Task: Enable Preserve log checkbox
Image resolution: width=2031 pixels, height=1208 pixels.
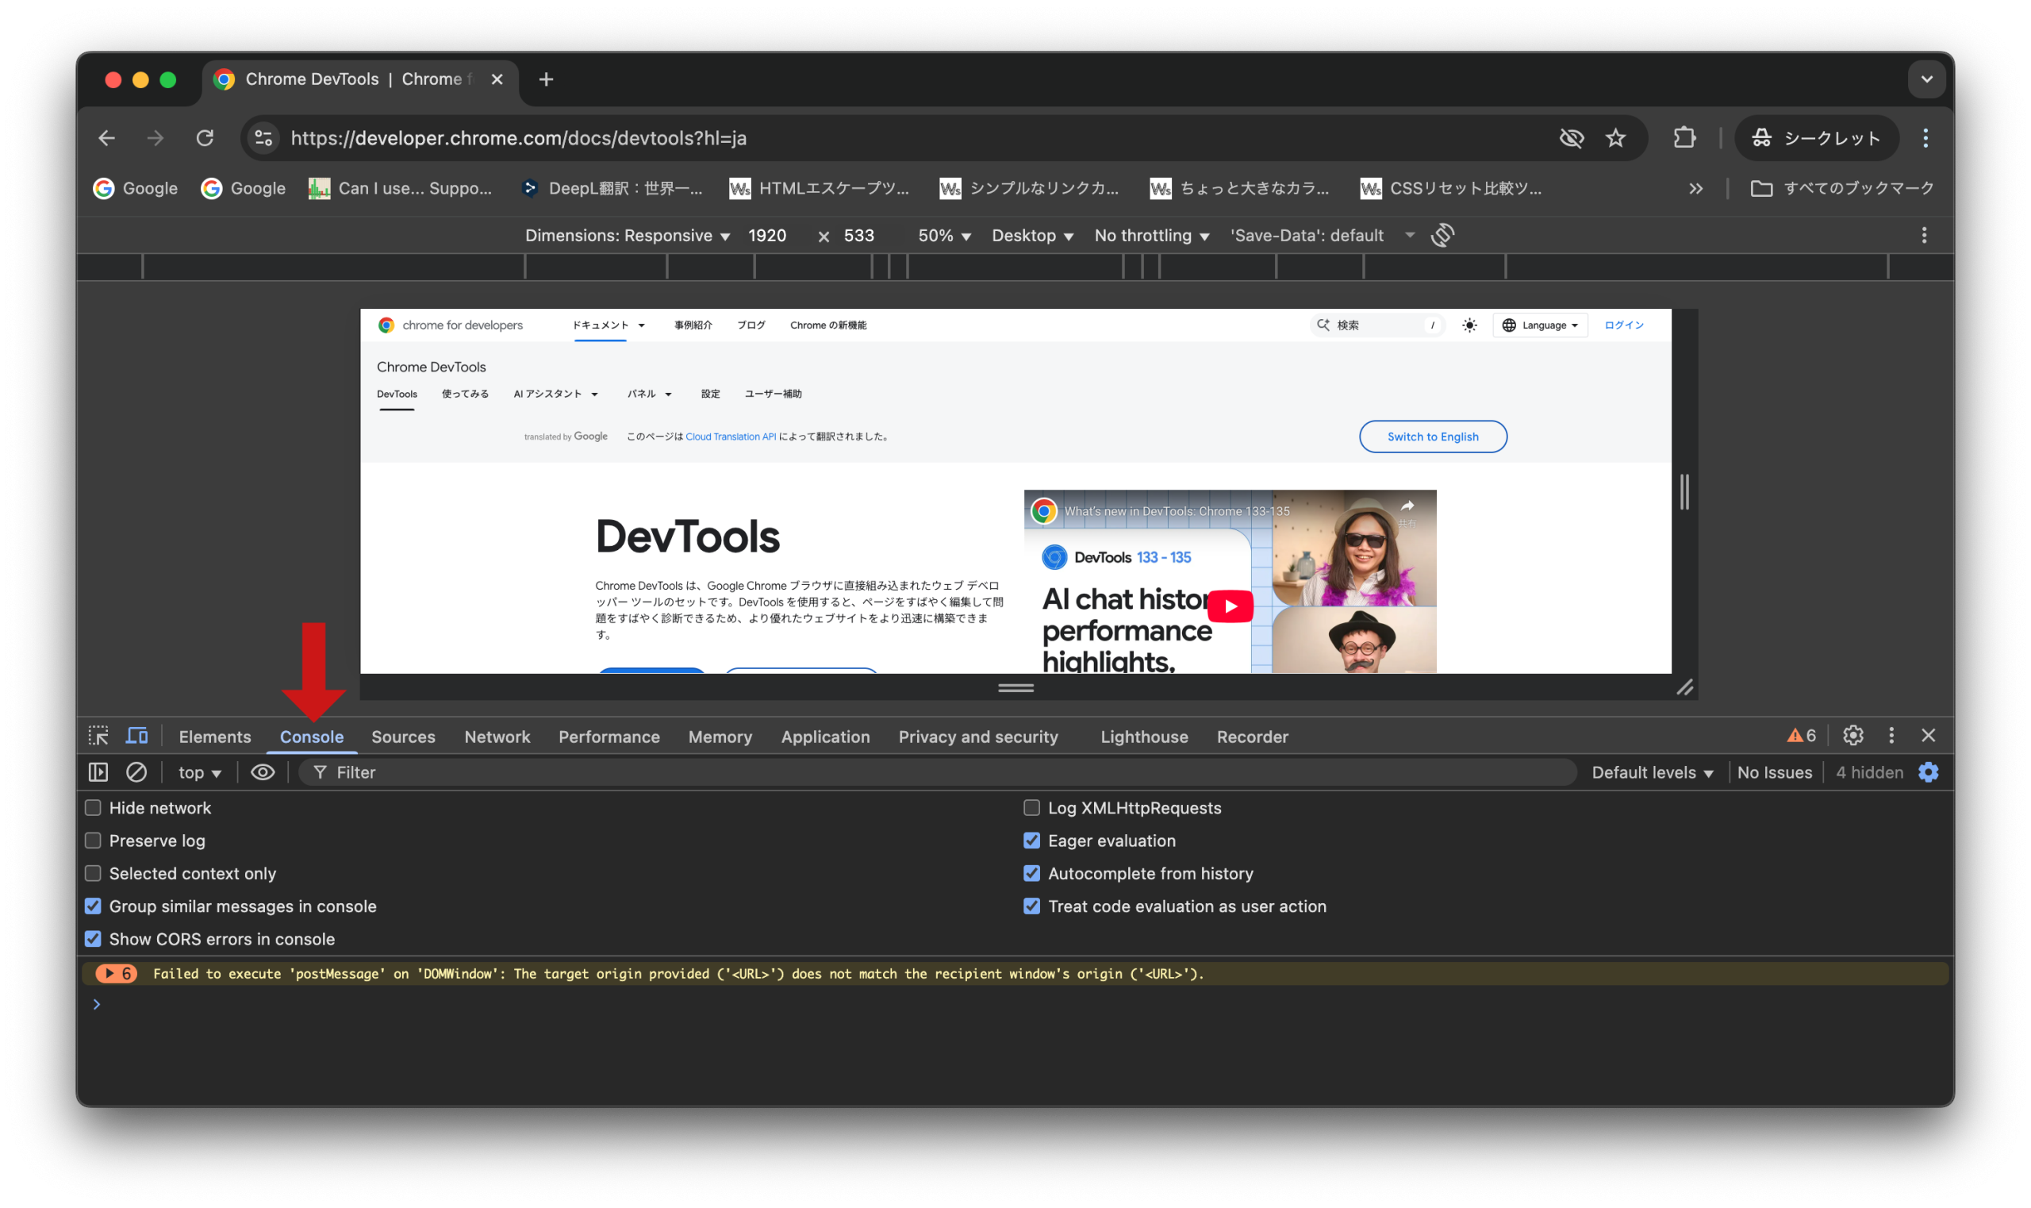Action: [x=93, y=840]
